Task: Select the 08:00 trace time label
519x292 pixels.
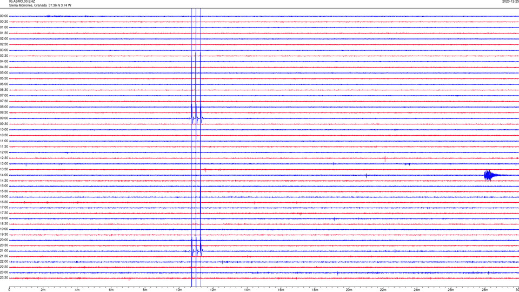Action: [4, 107]
